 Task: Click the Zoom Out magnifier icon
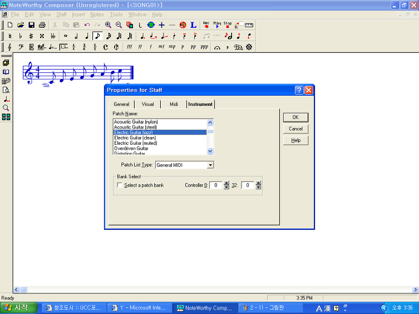coord(119,25)
